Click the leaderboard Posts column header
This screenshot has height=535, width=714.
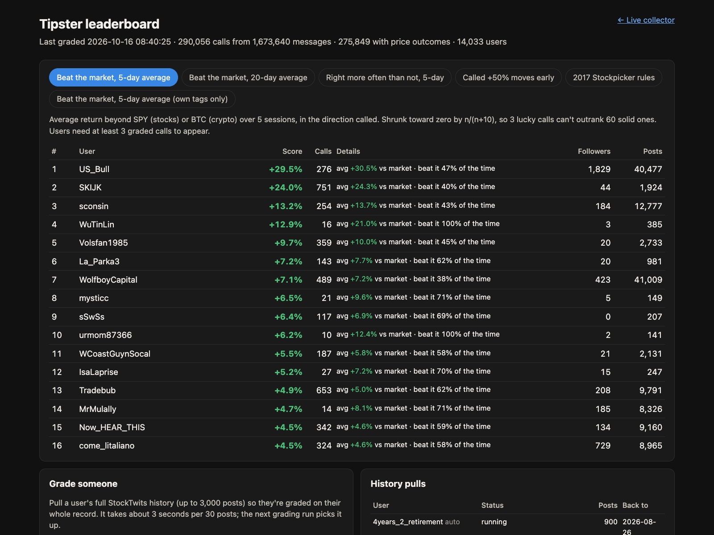pos(652,152)
